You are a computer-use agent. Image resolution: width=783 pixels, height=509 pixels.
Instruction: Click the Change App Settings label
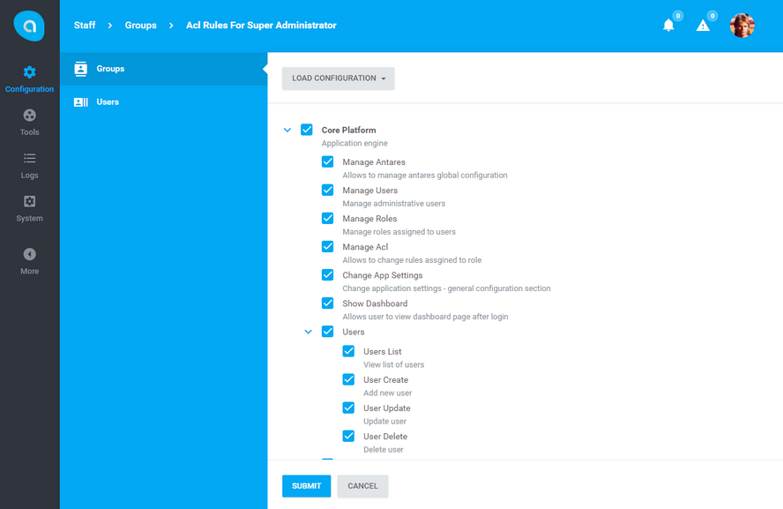coord(383,275)
